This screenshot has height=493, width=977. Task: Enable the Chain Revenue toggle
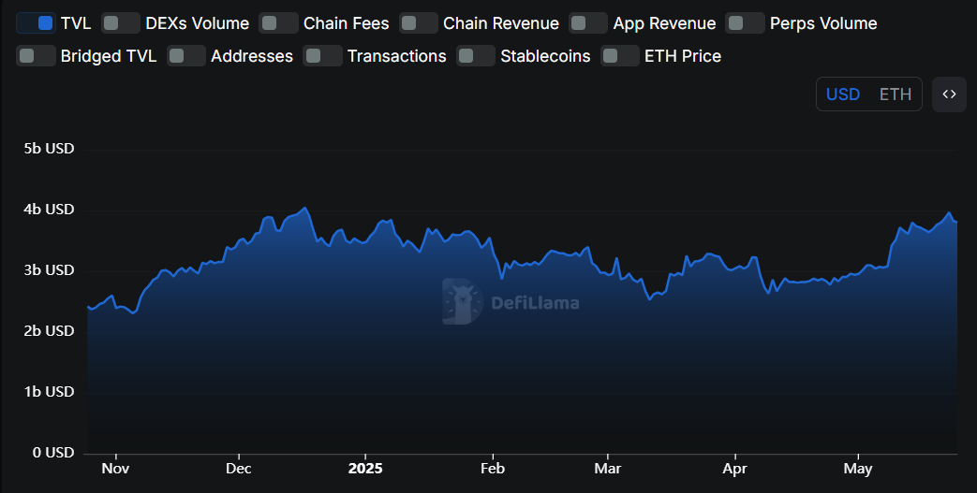(418, 23)
